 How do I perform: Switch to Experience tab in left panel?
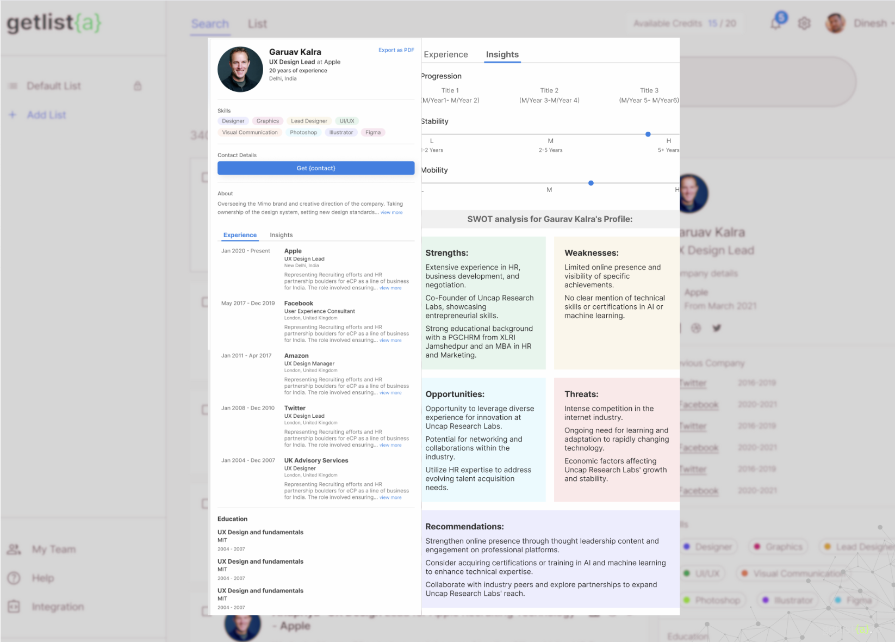(x=240, y=235)
